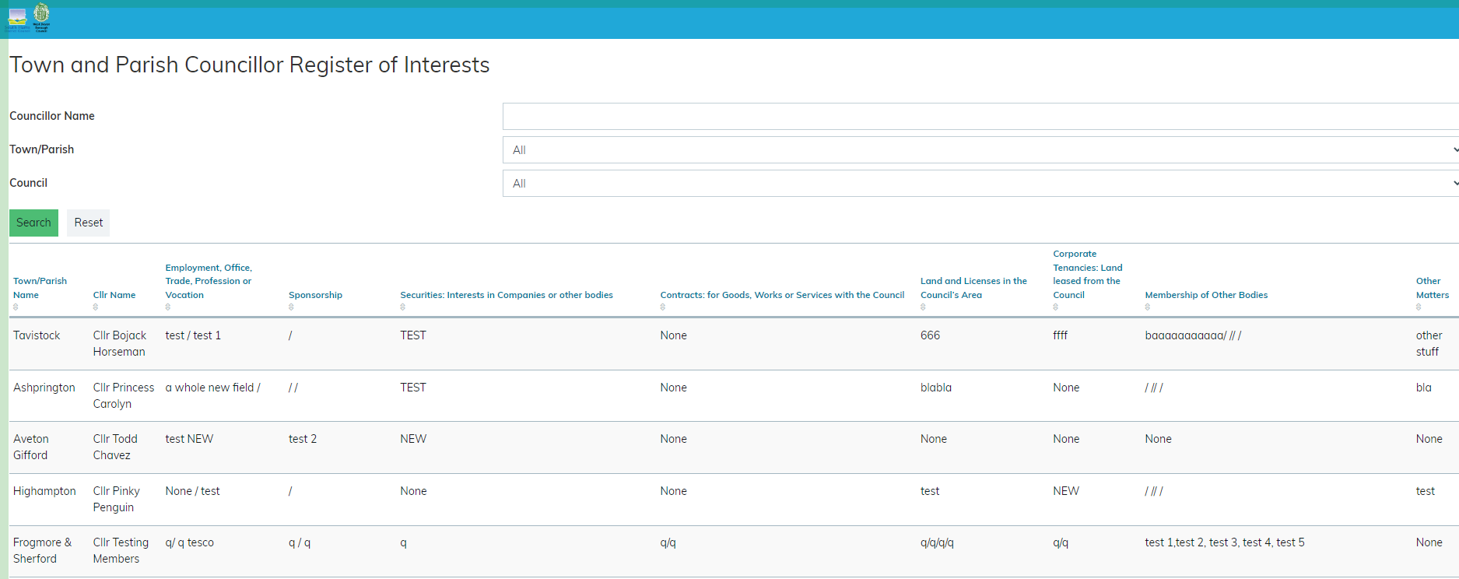Image resolution: width=1459 pixels, height=579 pixels.
Task: Expand the Council dropdown list
Action: pos(980,184)
